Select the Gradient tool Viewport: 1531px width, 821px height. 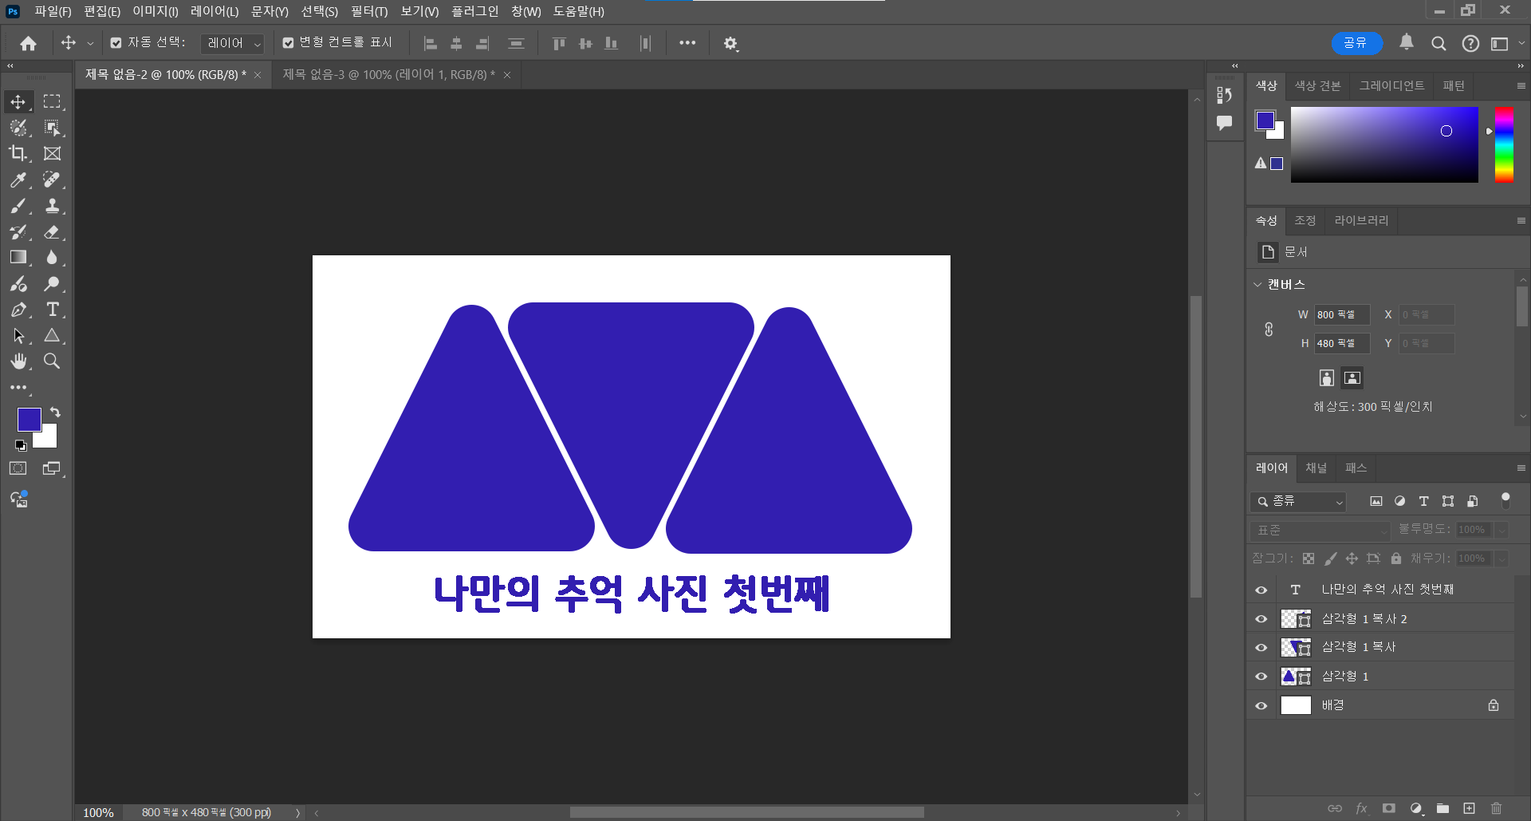tap(18, 258)
